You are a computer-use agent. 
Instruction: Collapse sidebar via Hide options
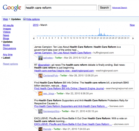coord(33,19)
